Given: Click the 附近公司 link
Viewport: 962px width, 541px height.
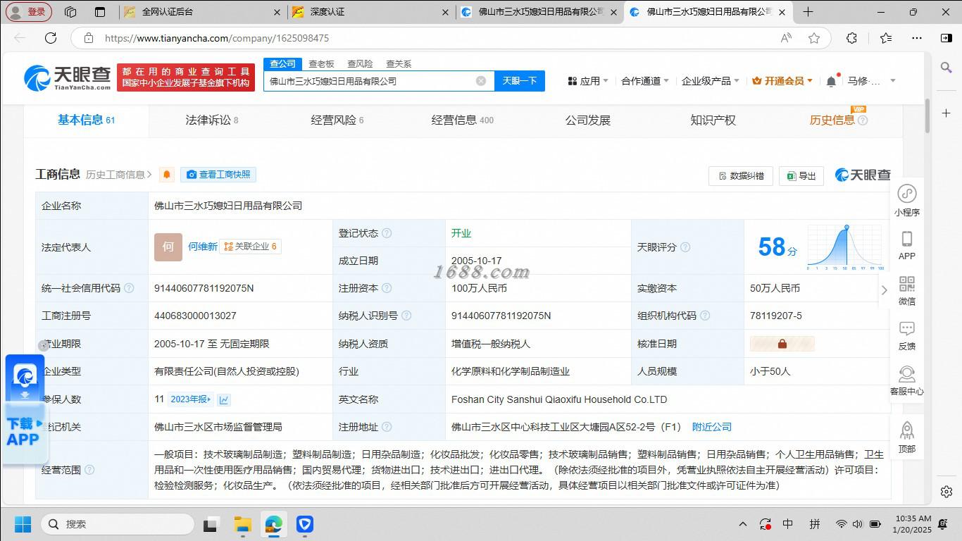Looking at the screenshot, I should point(712,427).
